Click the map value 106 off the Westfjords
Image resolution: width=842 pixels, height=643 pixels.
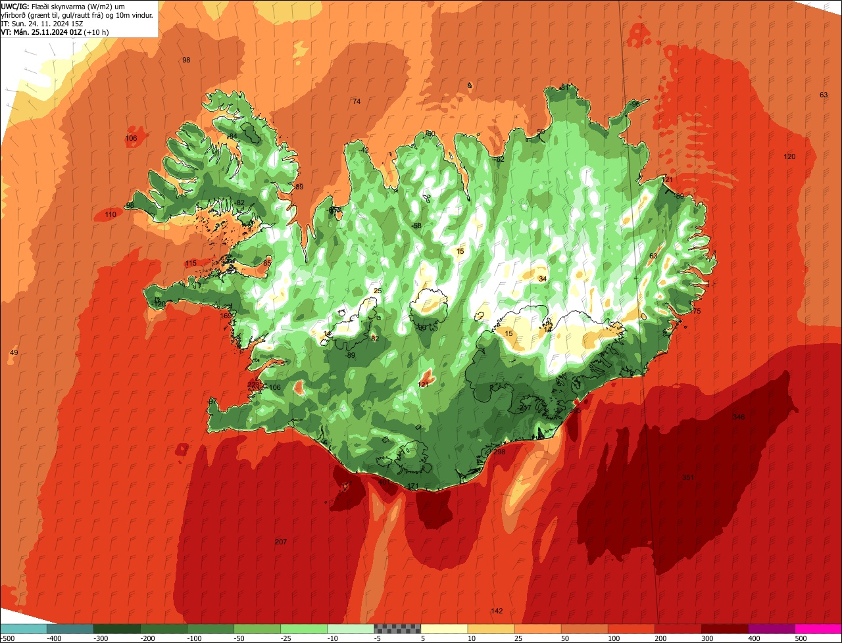[x=132, y=138]
